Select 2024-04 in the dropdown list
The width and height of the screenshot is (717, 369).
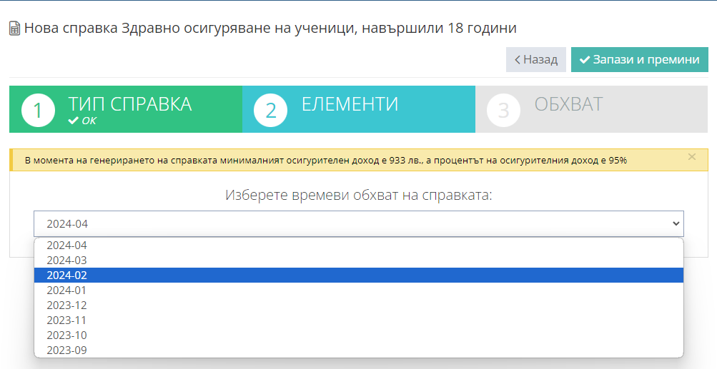pos(66,245)
